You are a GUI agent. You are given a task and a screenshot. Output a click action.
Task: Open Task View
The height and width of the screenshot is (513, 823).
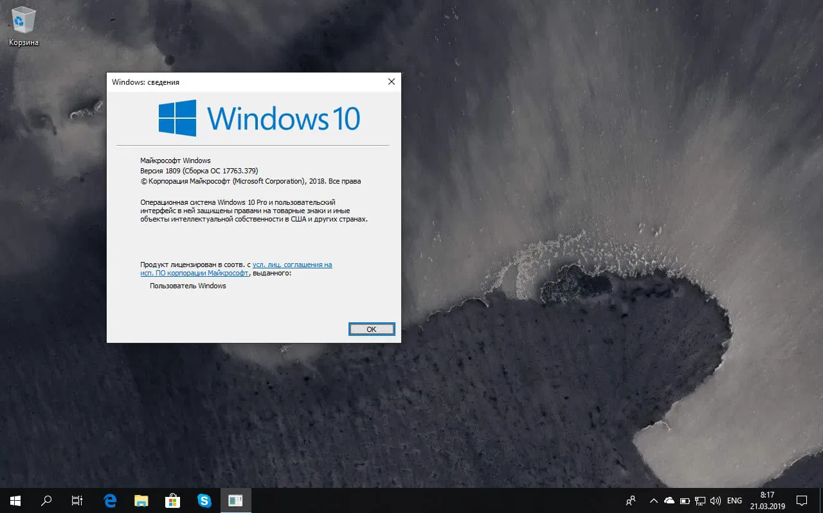pos(77,500)
